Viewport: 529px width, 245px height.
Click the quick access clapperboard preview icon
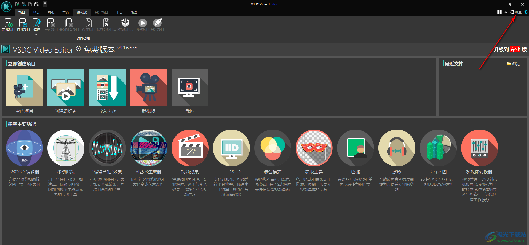36,4
